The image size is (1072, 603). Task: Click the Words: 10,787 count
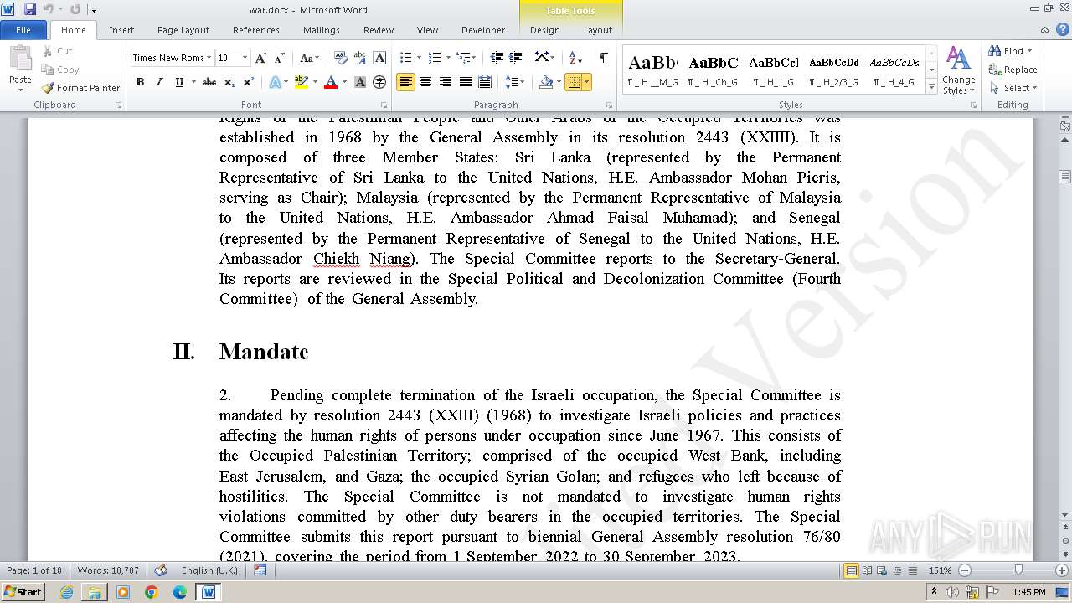(x=108, y=570)
